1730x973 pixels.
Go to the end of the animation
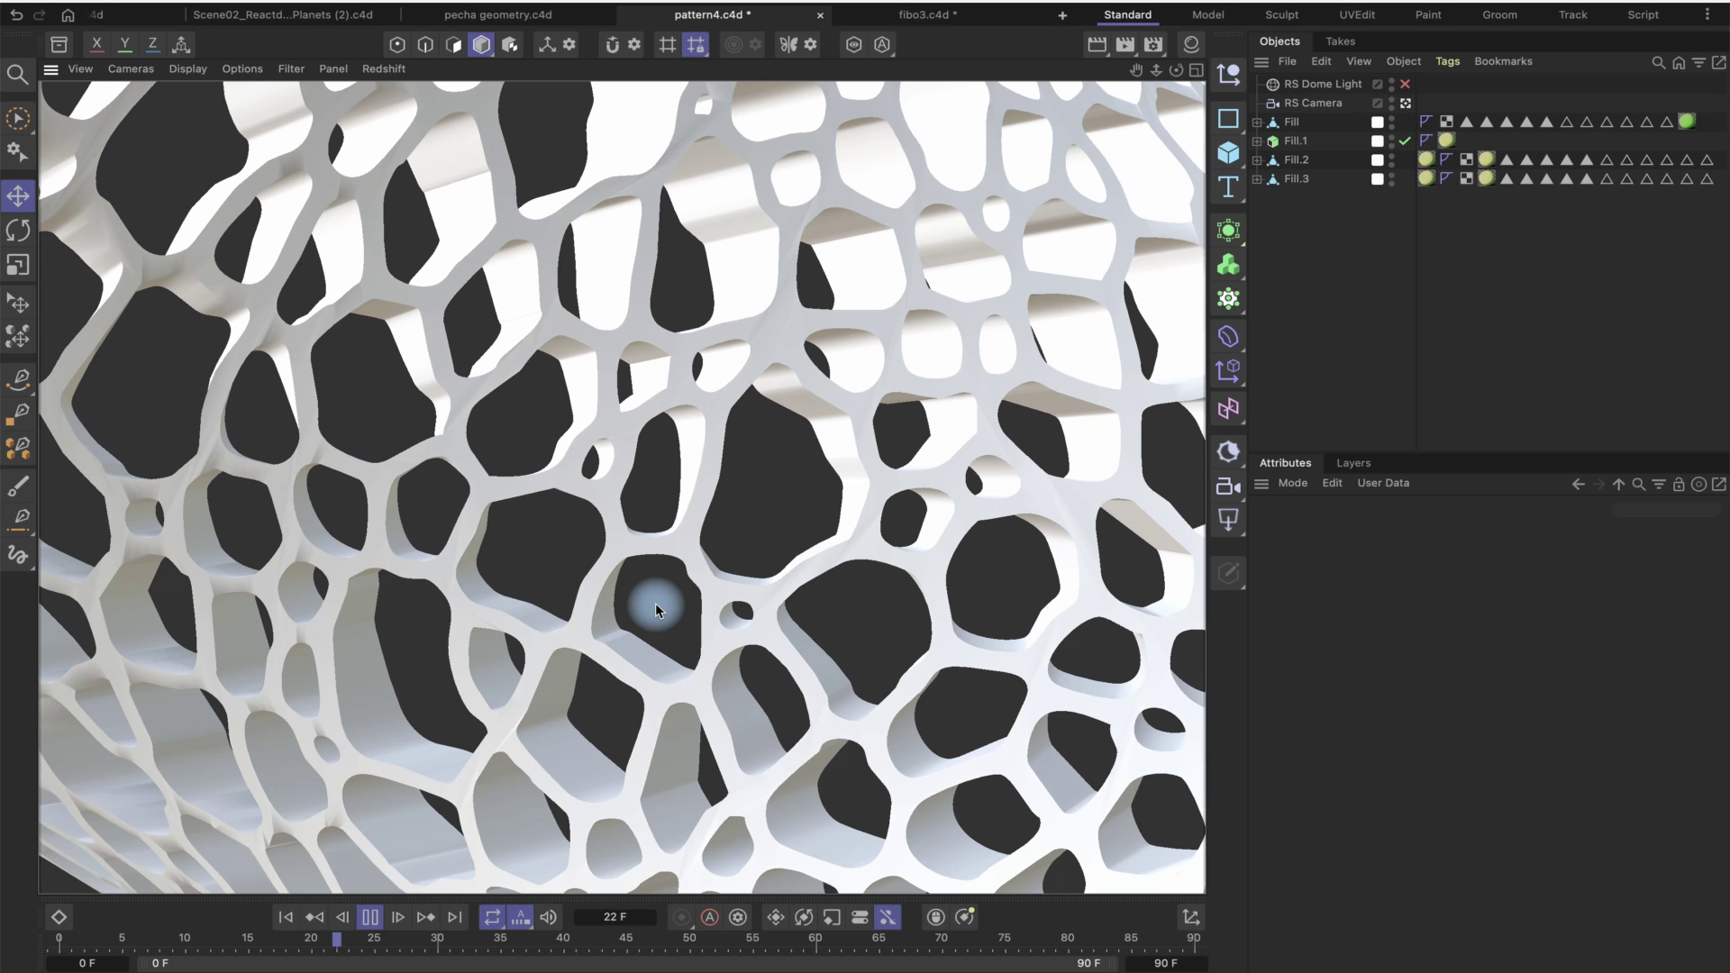(x=455, y=917)
